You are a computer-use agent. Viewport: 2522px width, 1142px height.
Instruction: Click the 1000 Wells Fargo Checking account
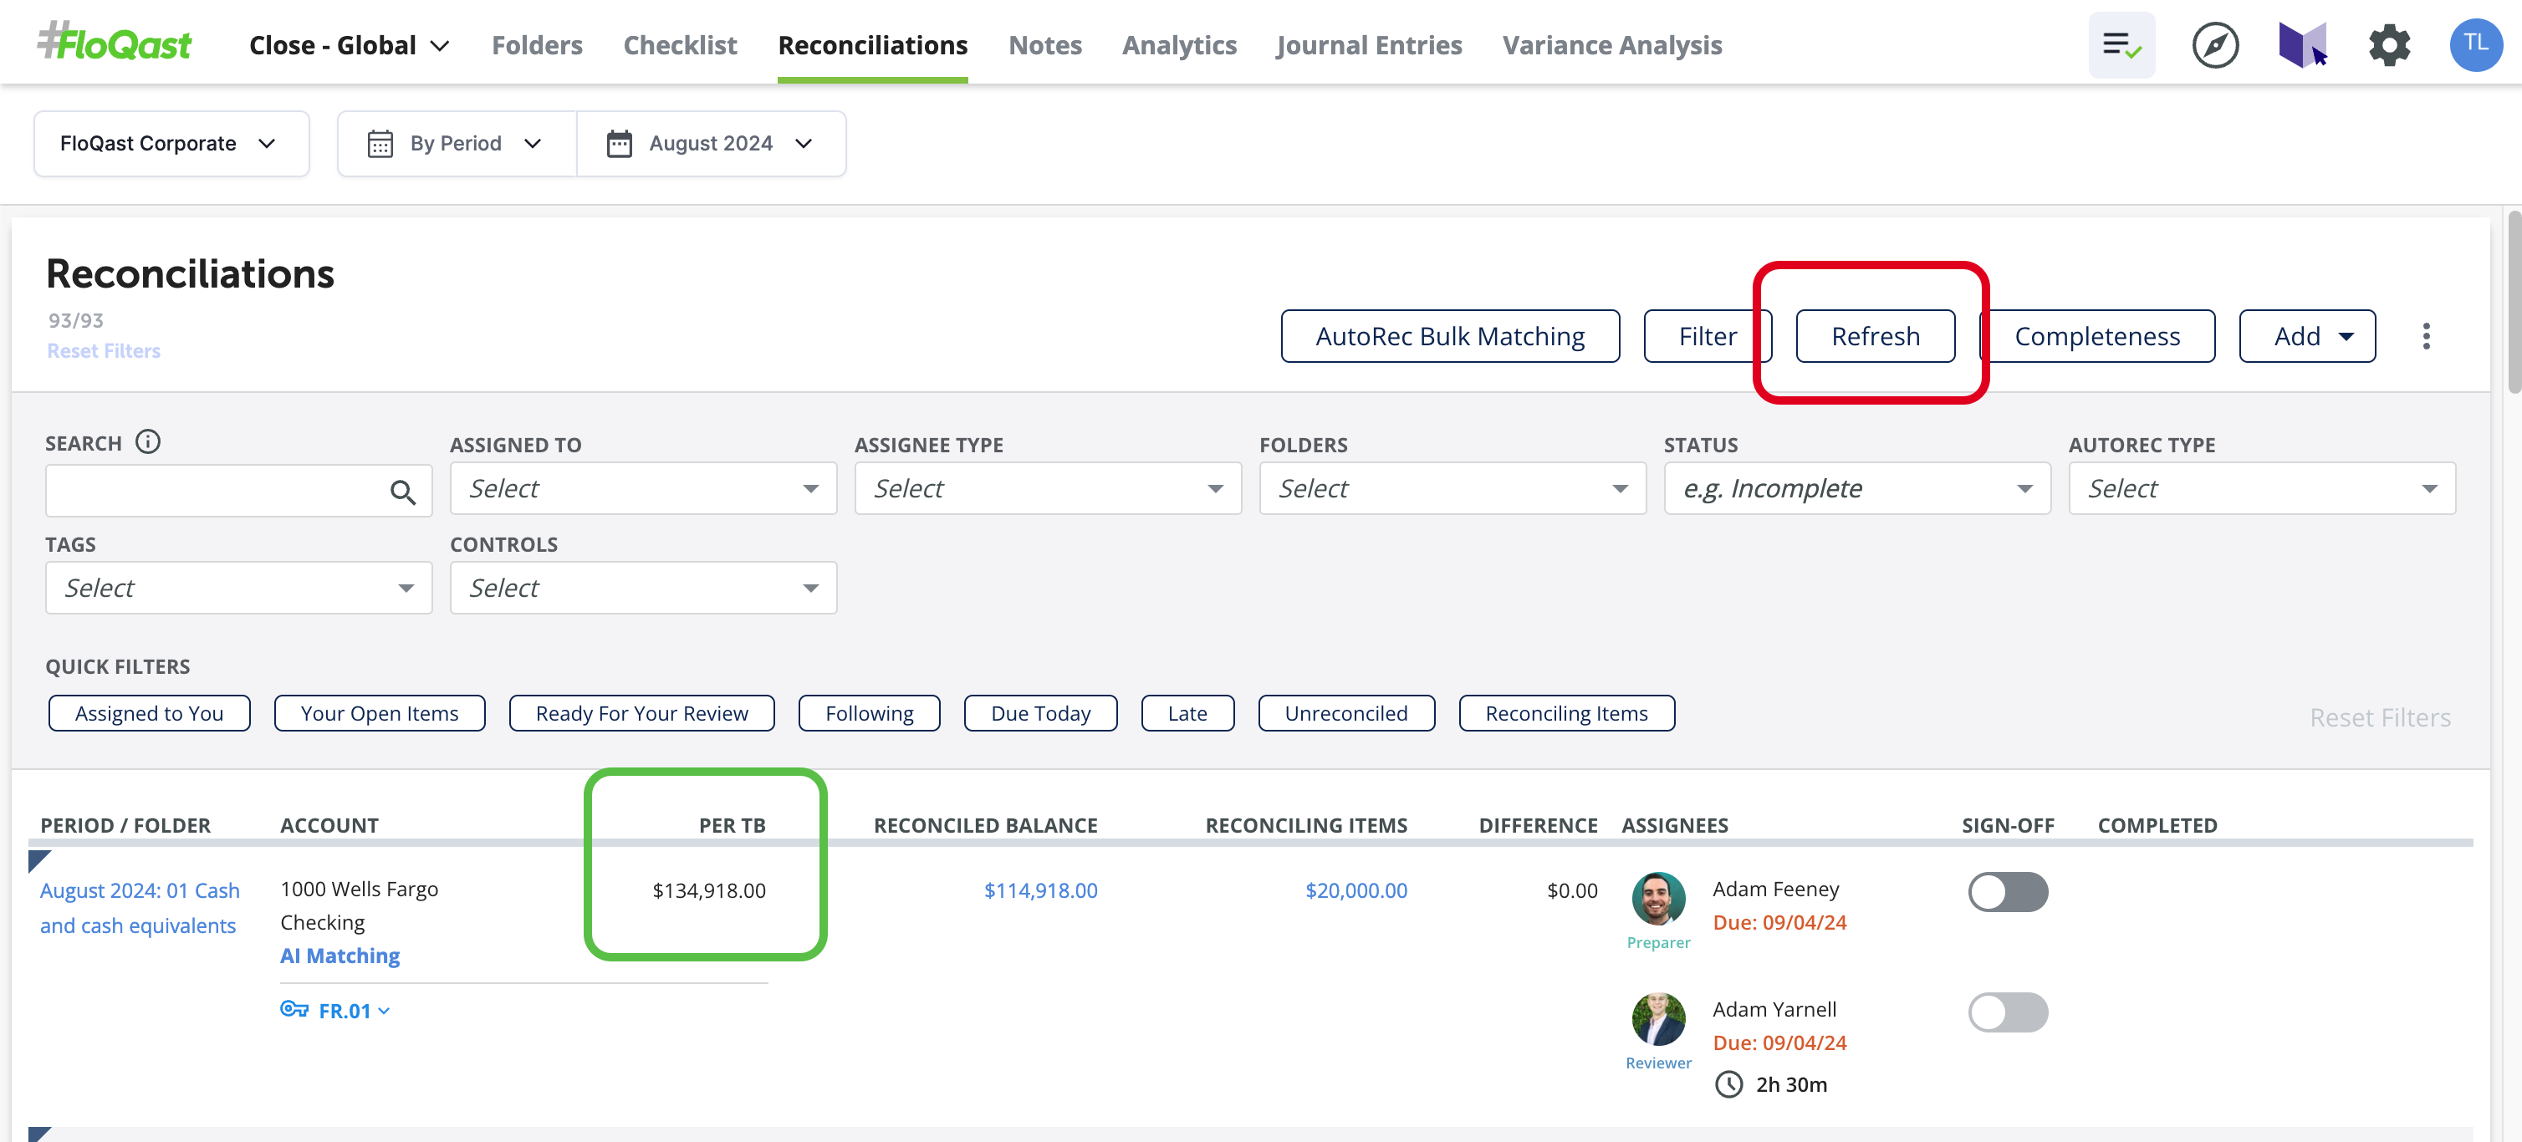click(360, 905)
